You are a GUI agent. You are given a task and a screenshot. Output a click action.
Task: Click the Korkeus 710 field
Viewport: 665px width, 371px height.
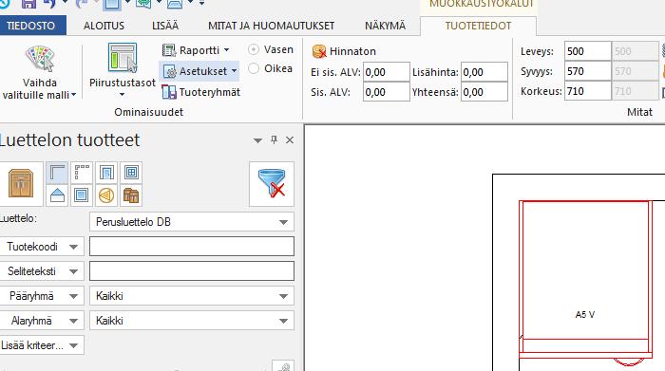(587, 91)
